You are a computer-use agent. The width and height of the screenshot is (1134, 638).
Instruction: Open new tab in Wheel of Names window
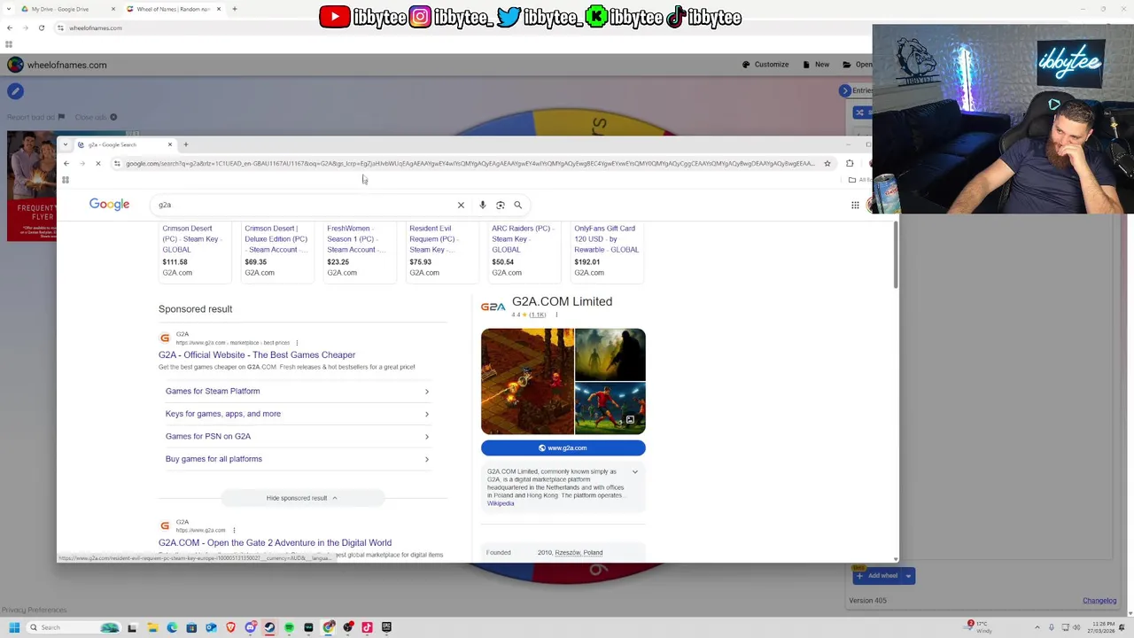point(235,9)
